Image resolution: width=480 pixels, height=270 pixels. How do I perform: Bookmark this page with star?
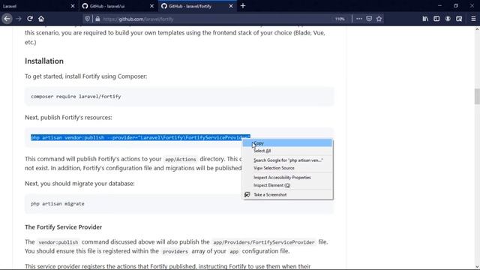point(379,19)
